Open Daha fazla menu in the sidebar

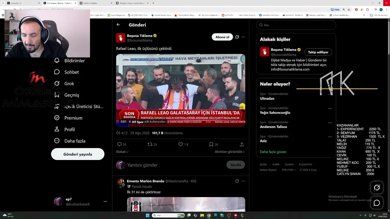[x=70, y=141]
